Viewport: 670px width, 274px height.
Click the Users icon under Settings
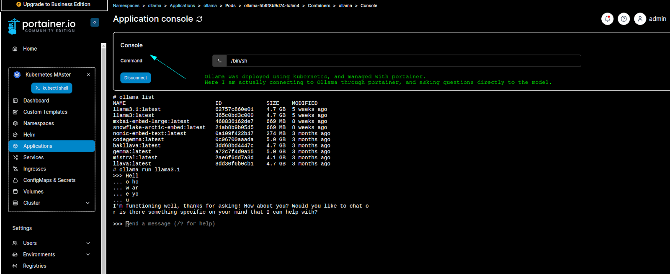(15, 243)
